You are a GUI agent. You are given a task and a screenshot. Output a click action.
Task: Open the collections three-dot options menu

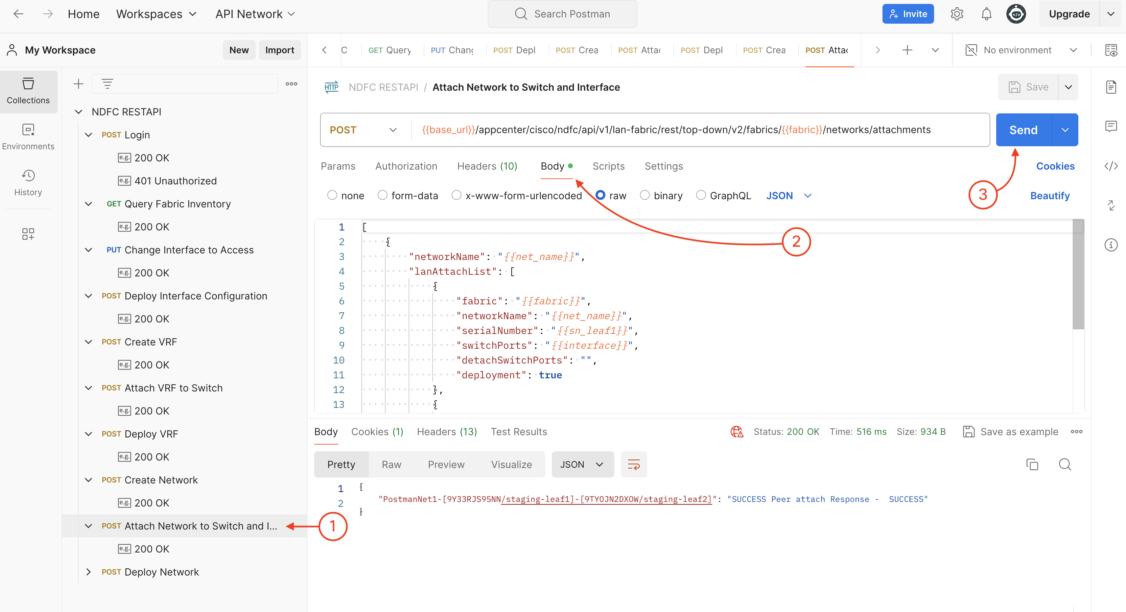point(292,84)
